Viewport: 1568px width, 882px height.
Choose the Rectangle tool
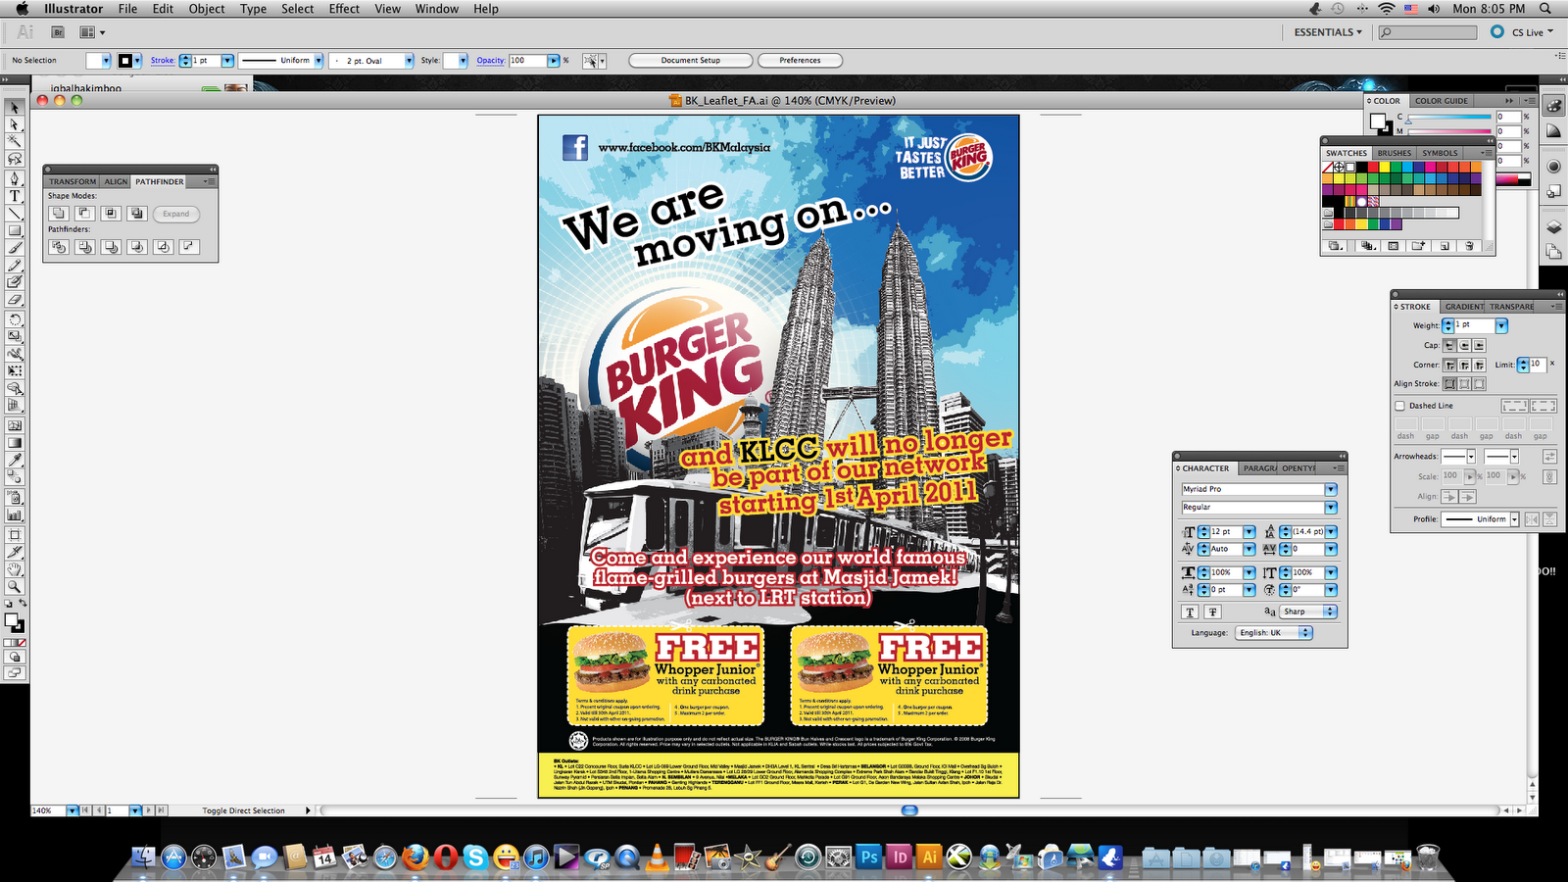(x=15, y=231)
